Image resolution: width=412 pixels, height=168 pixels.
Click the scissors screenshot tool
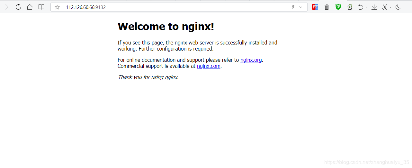385,7
